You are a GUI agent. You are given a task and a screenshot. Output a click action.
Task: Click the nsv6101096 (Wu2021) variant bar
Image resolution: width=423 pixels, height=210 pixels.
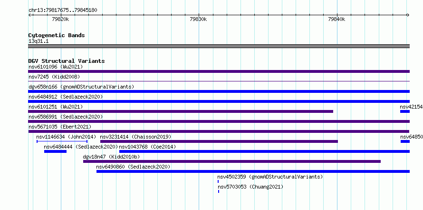219,71
